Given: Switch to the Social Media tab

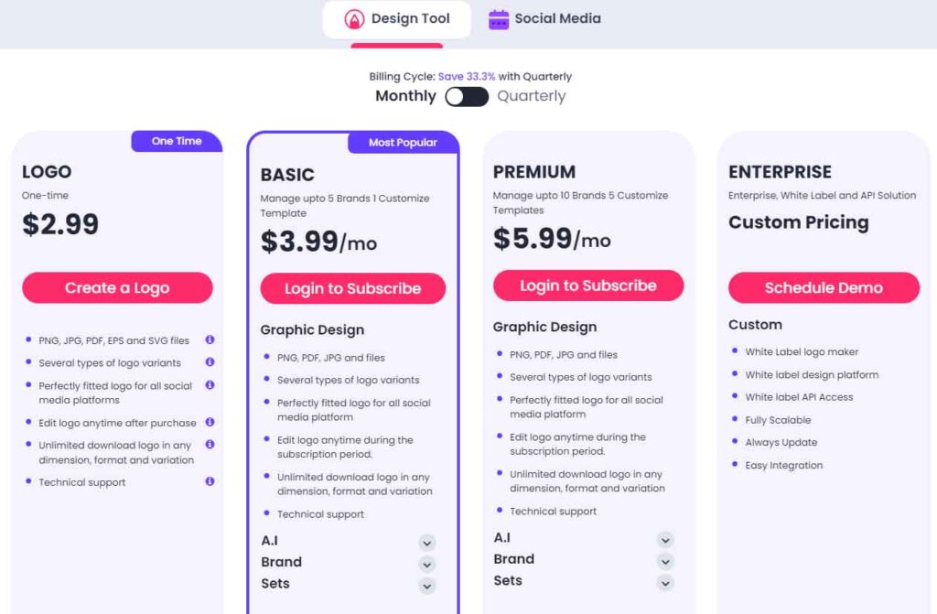Looking at the screenshot, I should coord(544,18).
